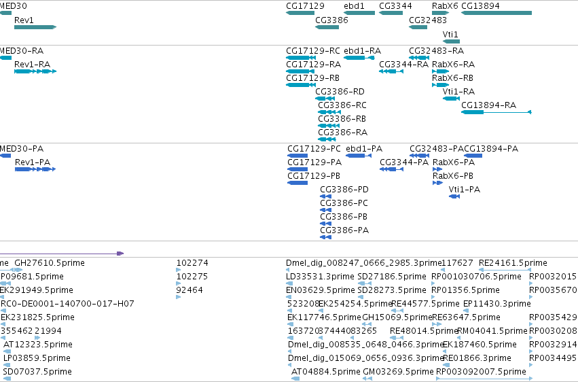578x382 pixels.
Task: Select EST RP01356.5prime
Action: click(465, 290)
